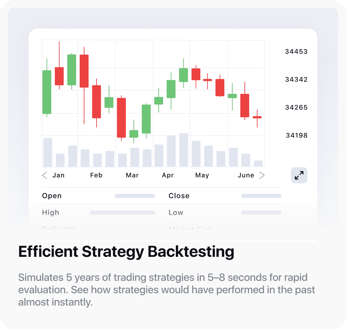This screenshot has width=346, height=329.
Task: Click the 34265 price axis label
Action: [x=296, y=107]
